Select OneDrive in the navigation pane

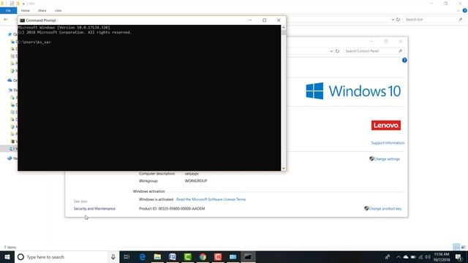12,80
